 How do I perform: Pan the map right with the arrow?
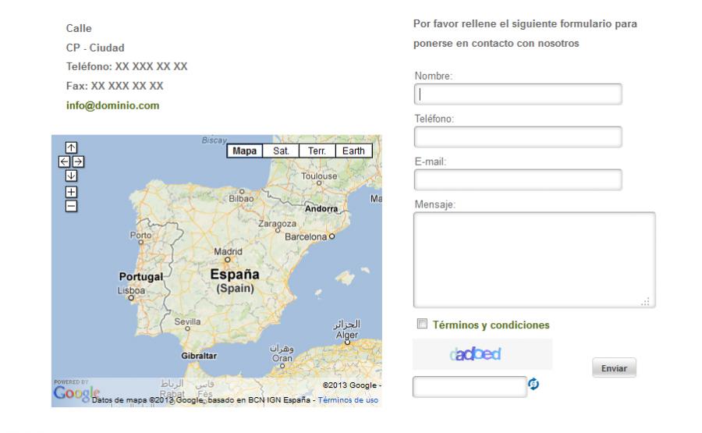click(78, 161)
